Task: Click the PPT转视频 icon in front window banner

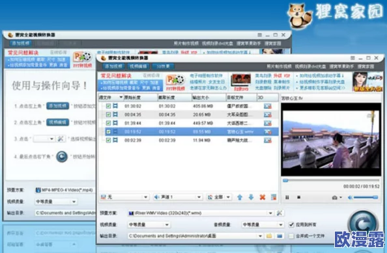Action: (175, 82)
